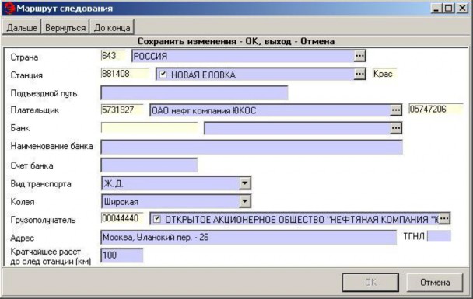Screen dimensions: 473x299
Task: Minimize the Маршрут следования window
Action: coord(436,8)
